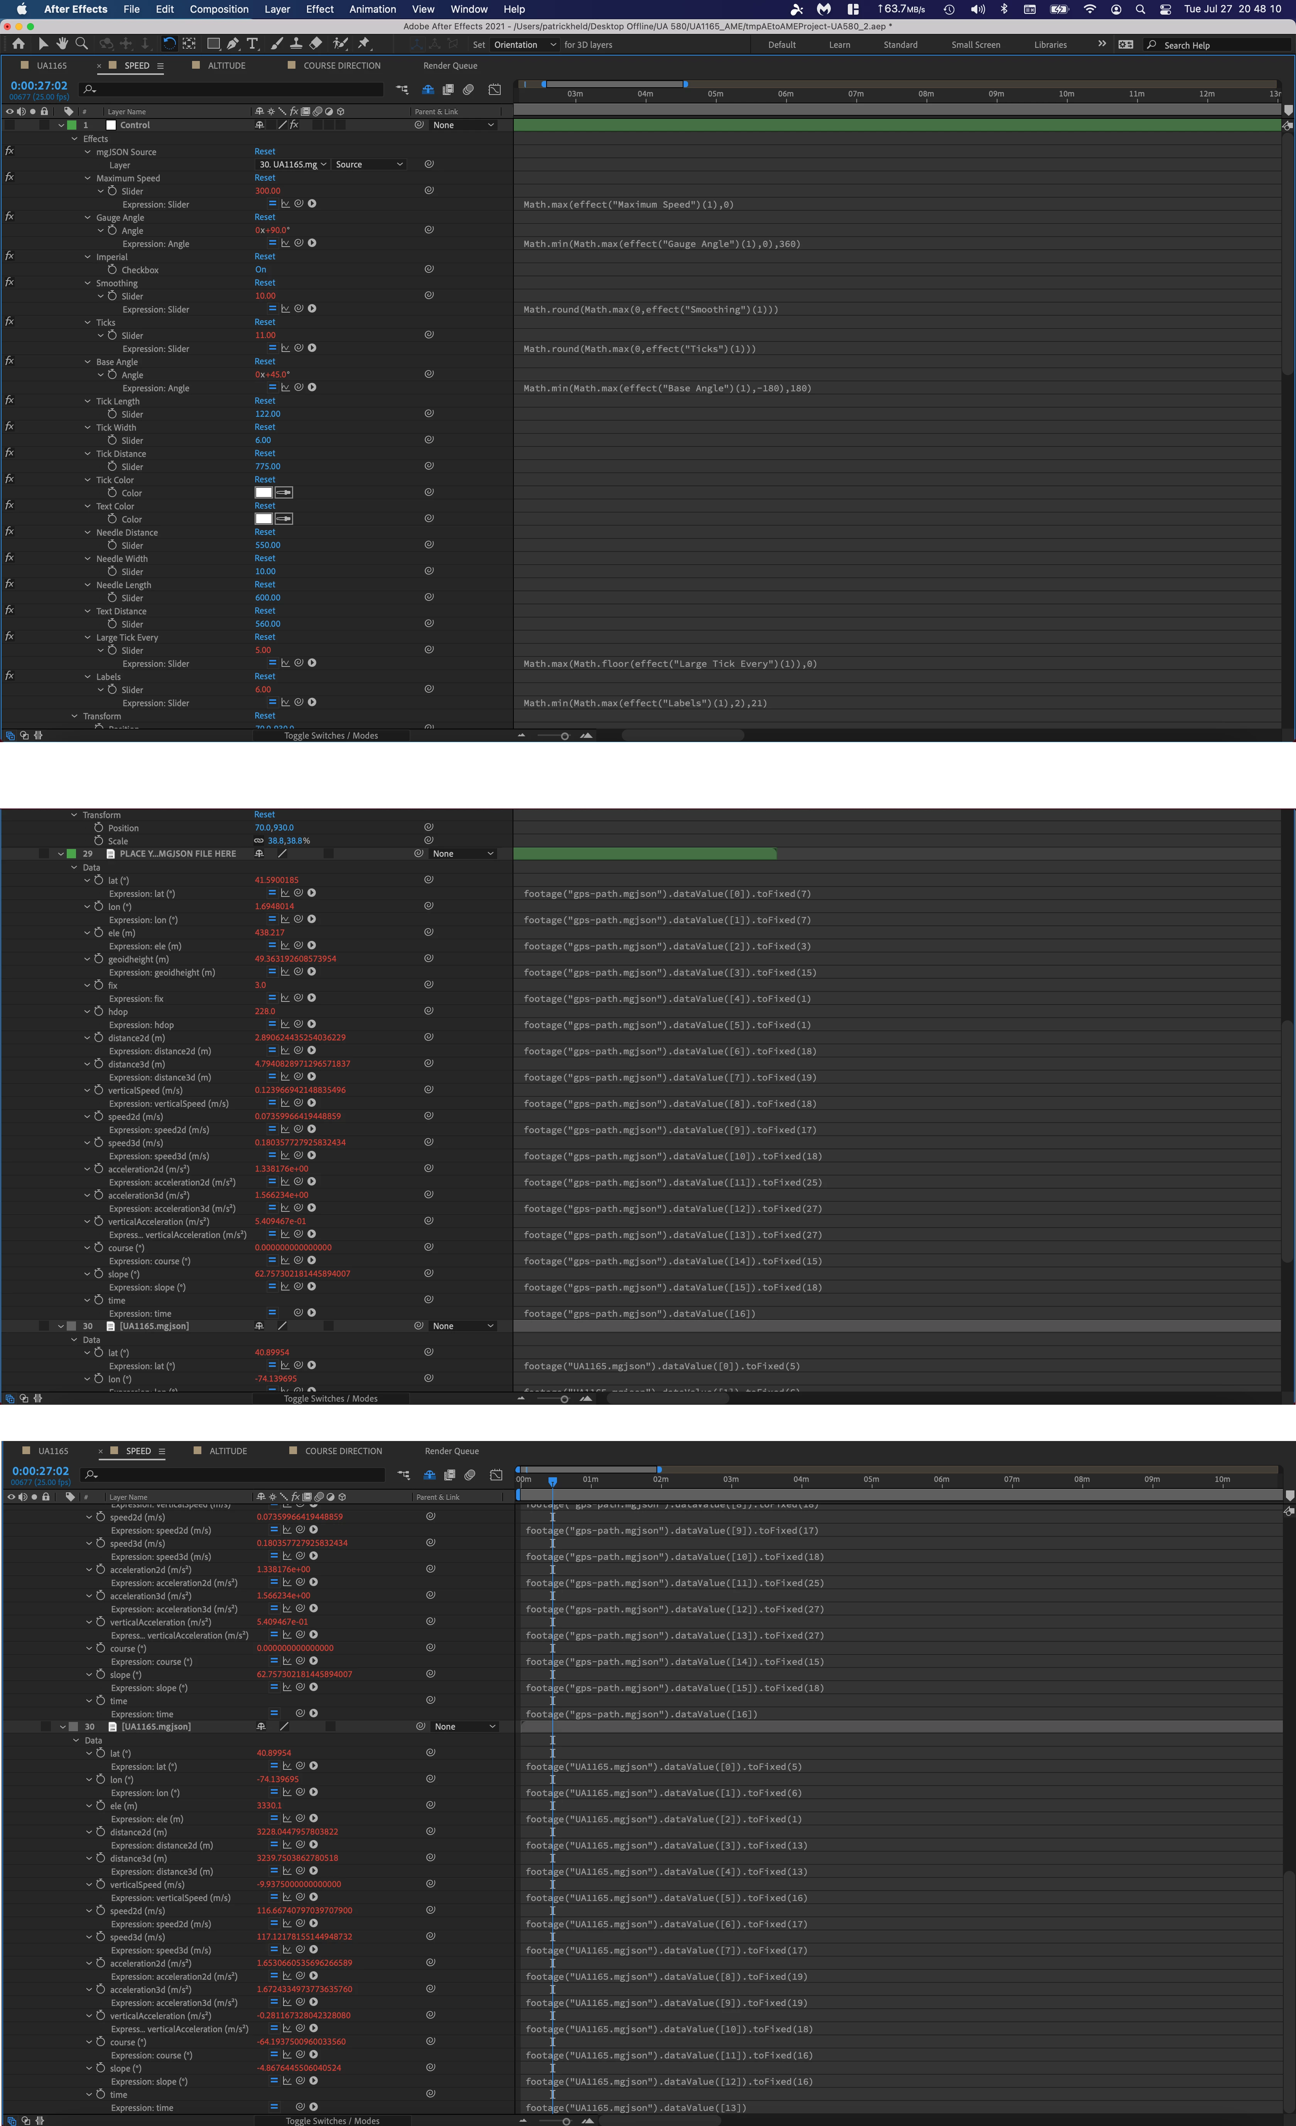Click the Tick Color white swatch
1296x2126 pixels.
pyautogui.click(x=264, y=493)
